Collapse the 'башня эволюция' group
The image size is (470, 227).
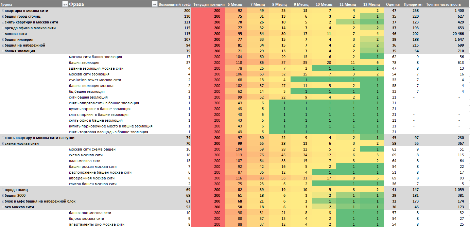(3, 51)
